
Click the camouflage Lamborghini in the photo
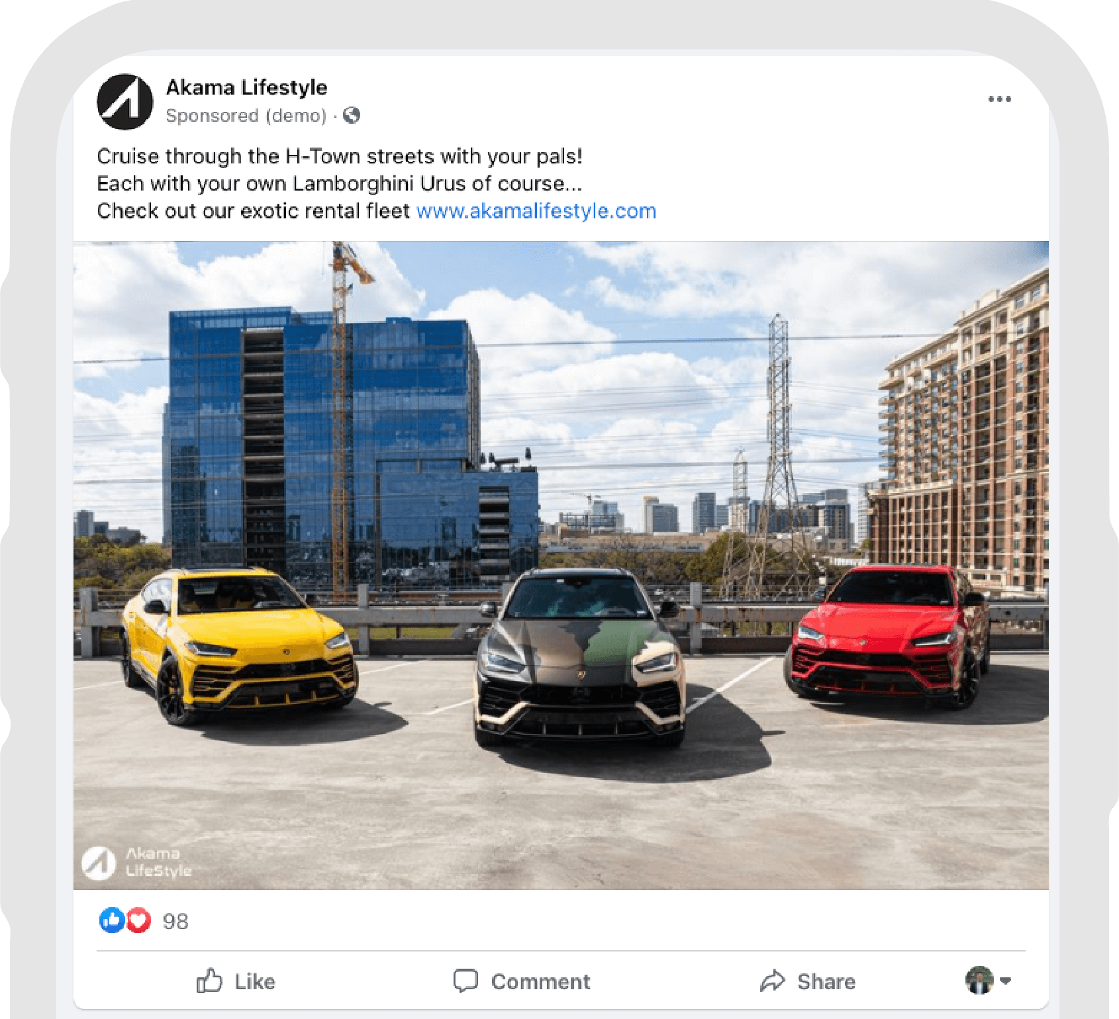point(580,658)
